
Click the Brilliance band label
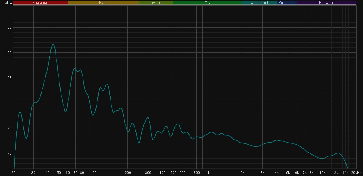(x=326, y=3)
